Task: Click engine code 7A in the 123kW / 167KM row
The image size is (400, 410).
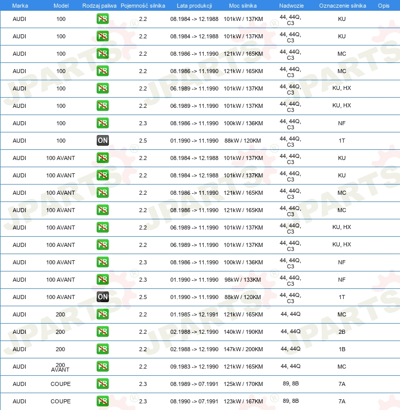Action: coord(342,401)
